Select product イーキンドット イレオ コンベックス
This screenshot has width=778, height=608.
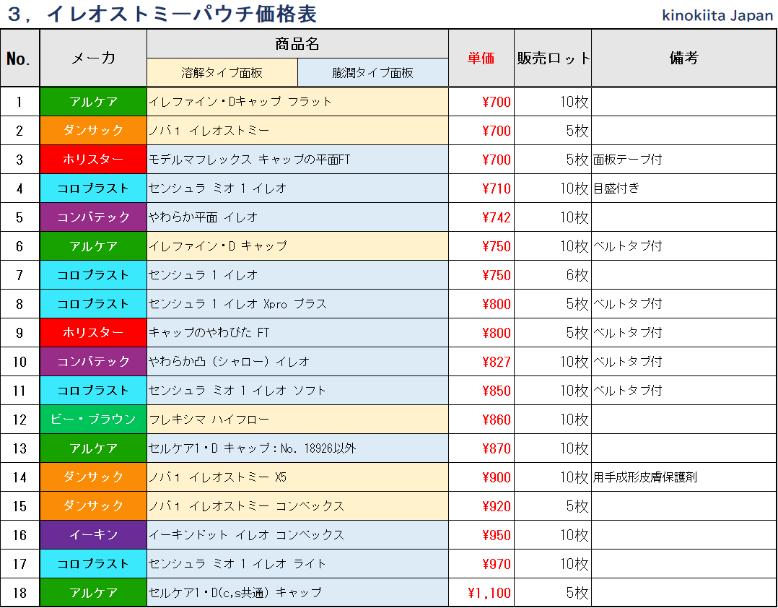(x=297, y=534)
